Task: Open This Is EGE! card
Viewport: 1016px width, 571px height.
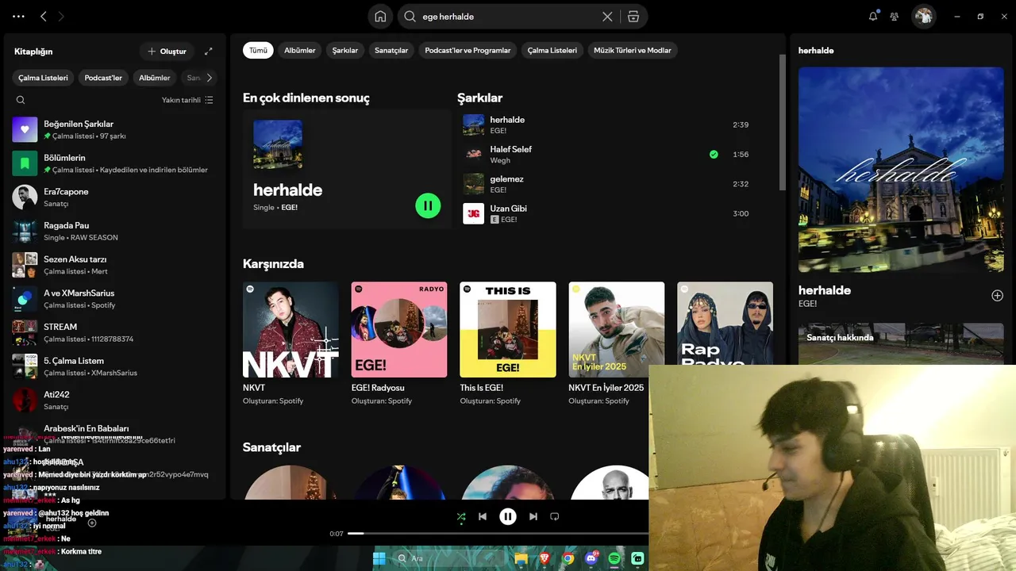Action: pos(508,344)
